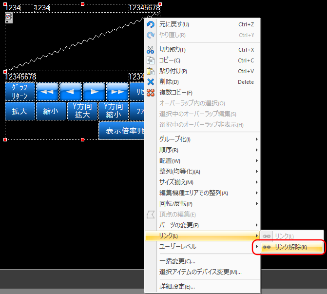Select リンク解除 (Unlink) menu item
This screenshot has height=294, width=327.
[x=291, y=247]
